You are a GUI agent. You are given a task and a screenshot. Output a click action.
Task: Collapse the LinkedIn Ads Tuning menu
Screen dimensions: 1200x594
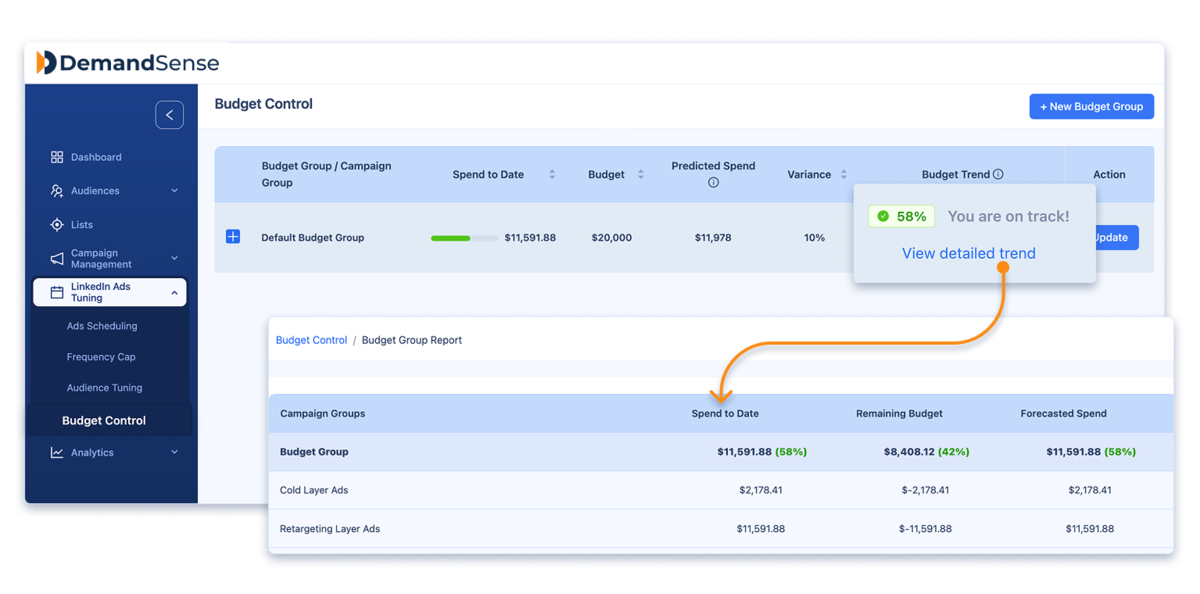(x=174, y=292)
